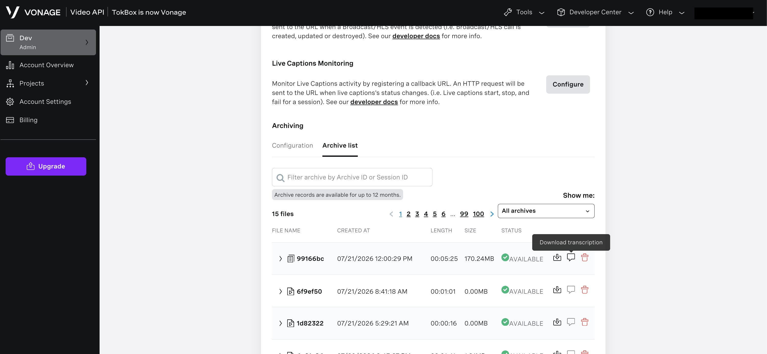Jump to archive page 5
The image size is (767, 354).
click(x=435, y=214)
